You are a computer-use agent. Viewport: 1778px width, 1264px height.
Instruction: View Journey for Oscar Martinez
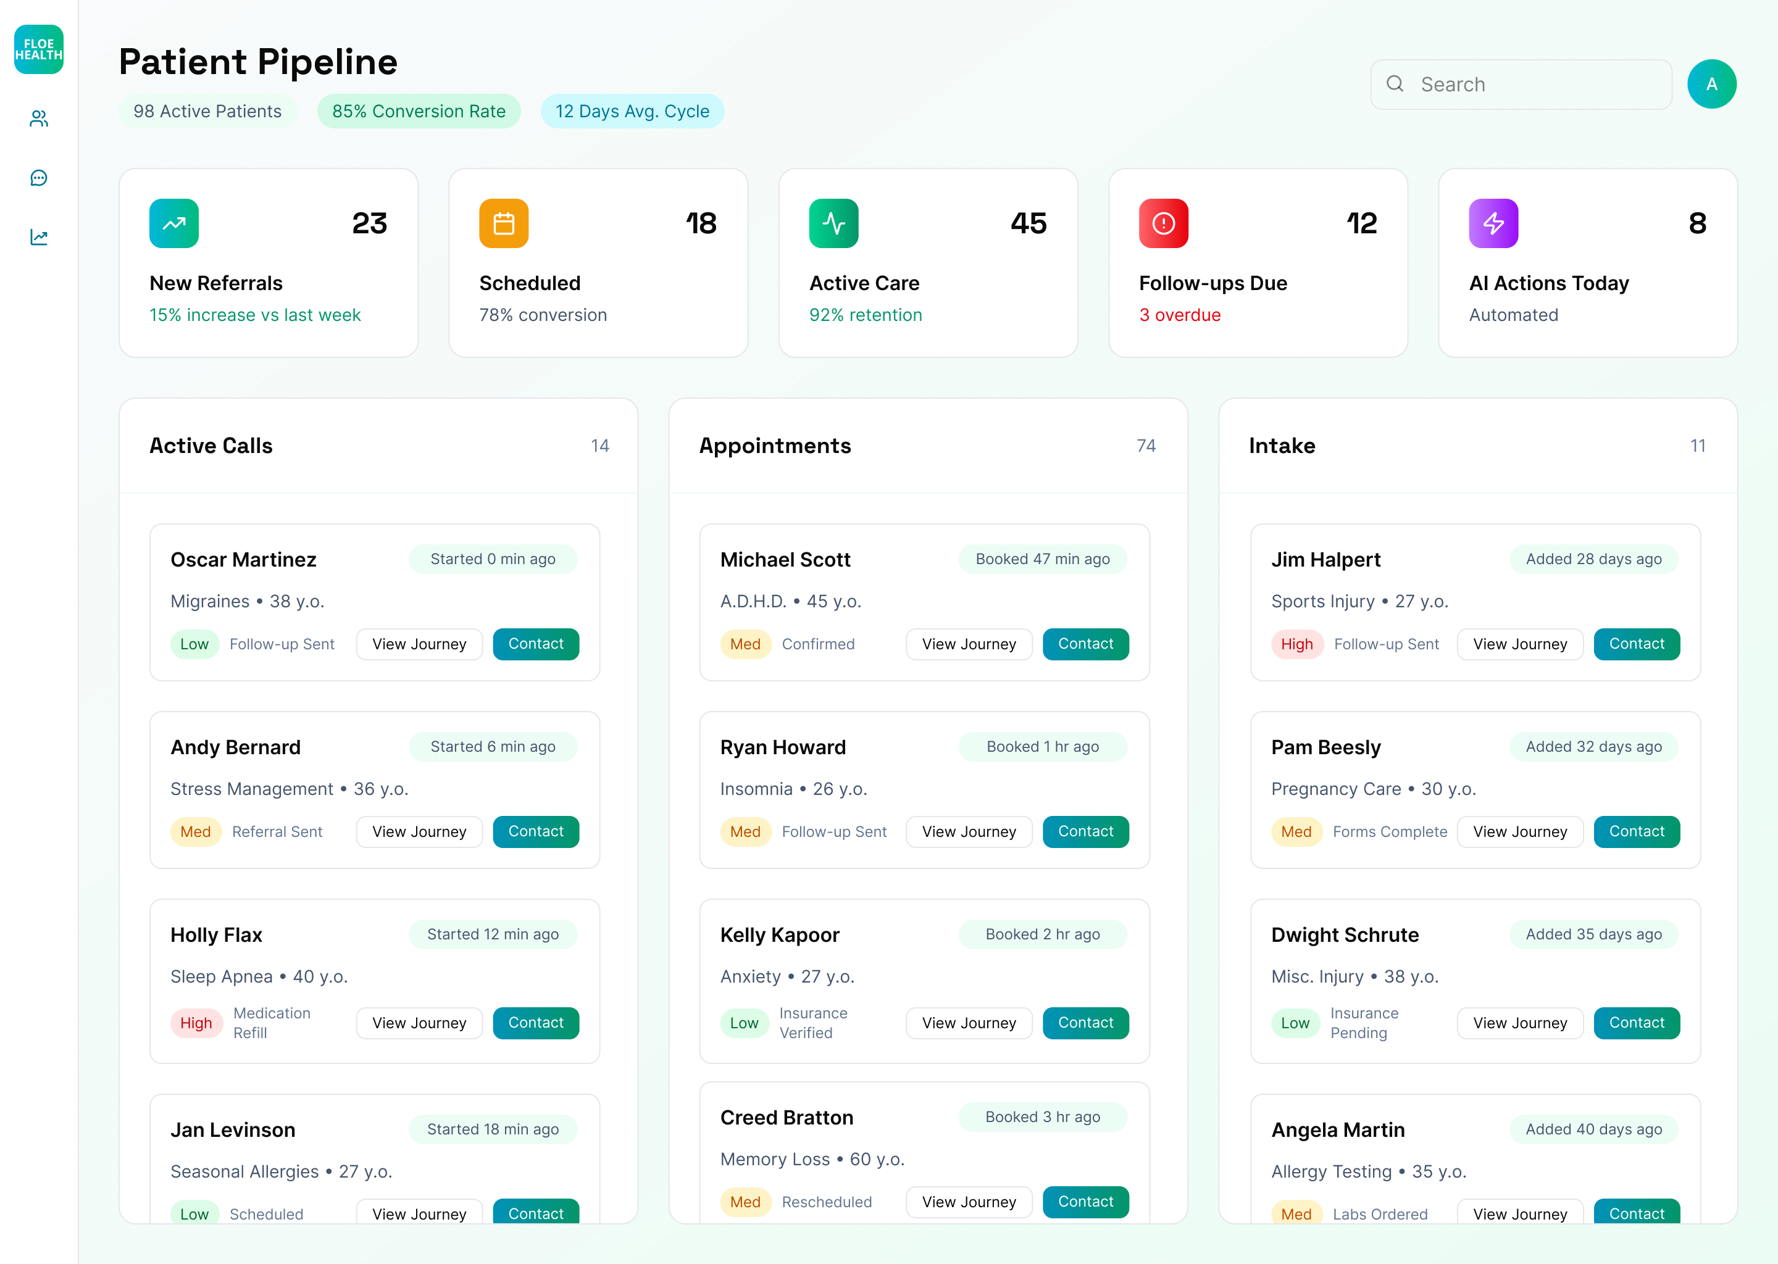click(419, 644)
